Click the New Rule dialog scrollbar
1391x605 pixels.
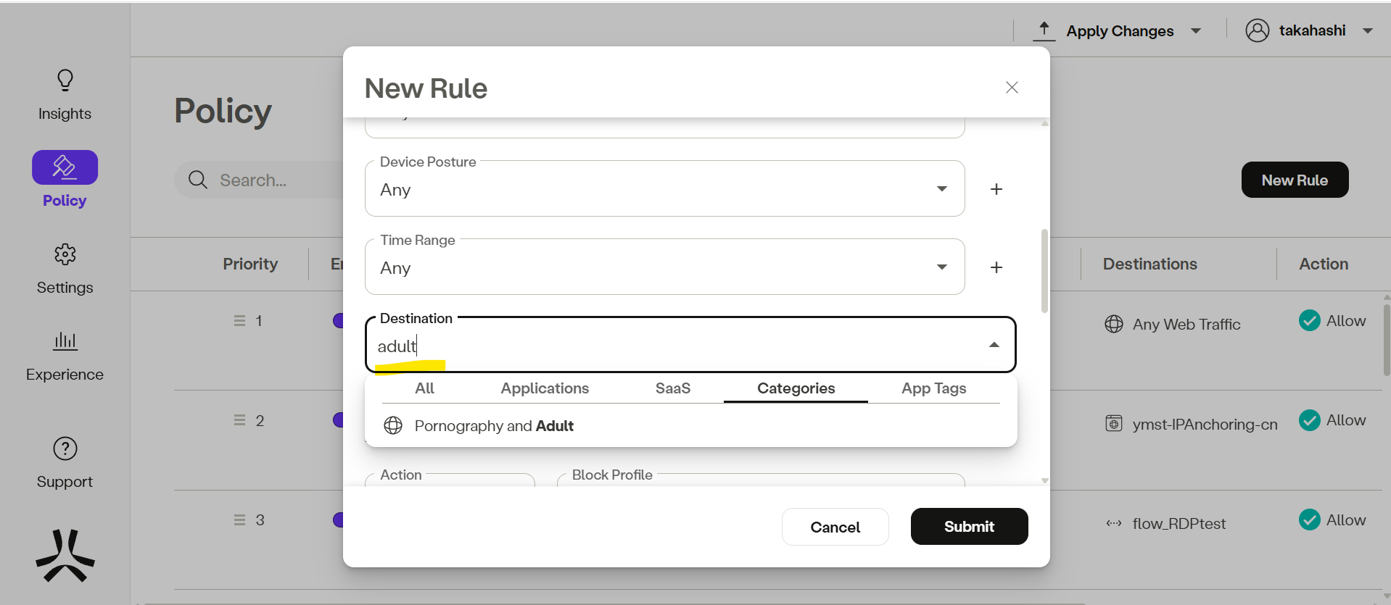1044,271
